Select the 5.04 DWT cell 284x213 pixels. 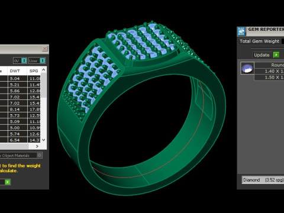pos(18,79)
